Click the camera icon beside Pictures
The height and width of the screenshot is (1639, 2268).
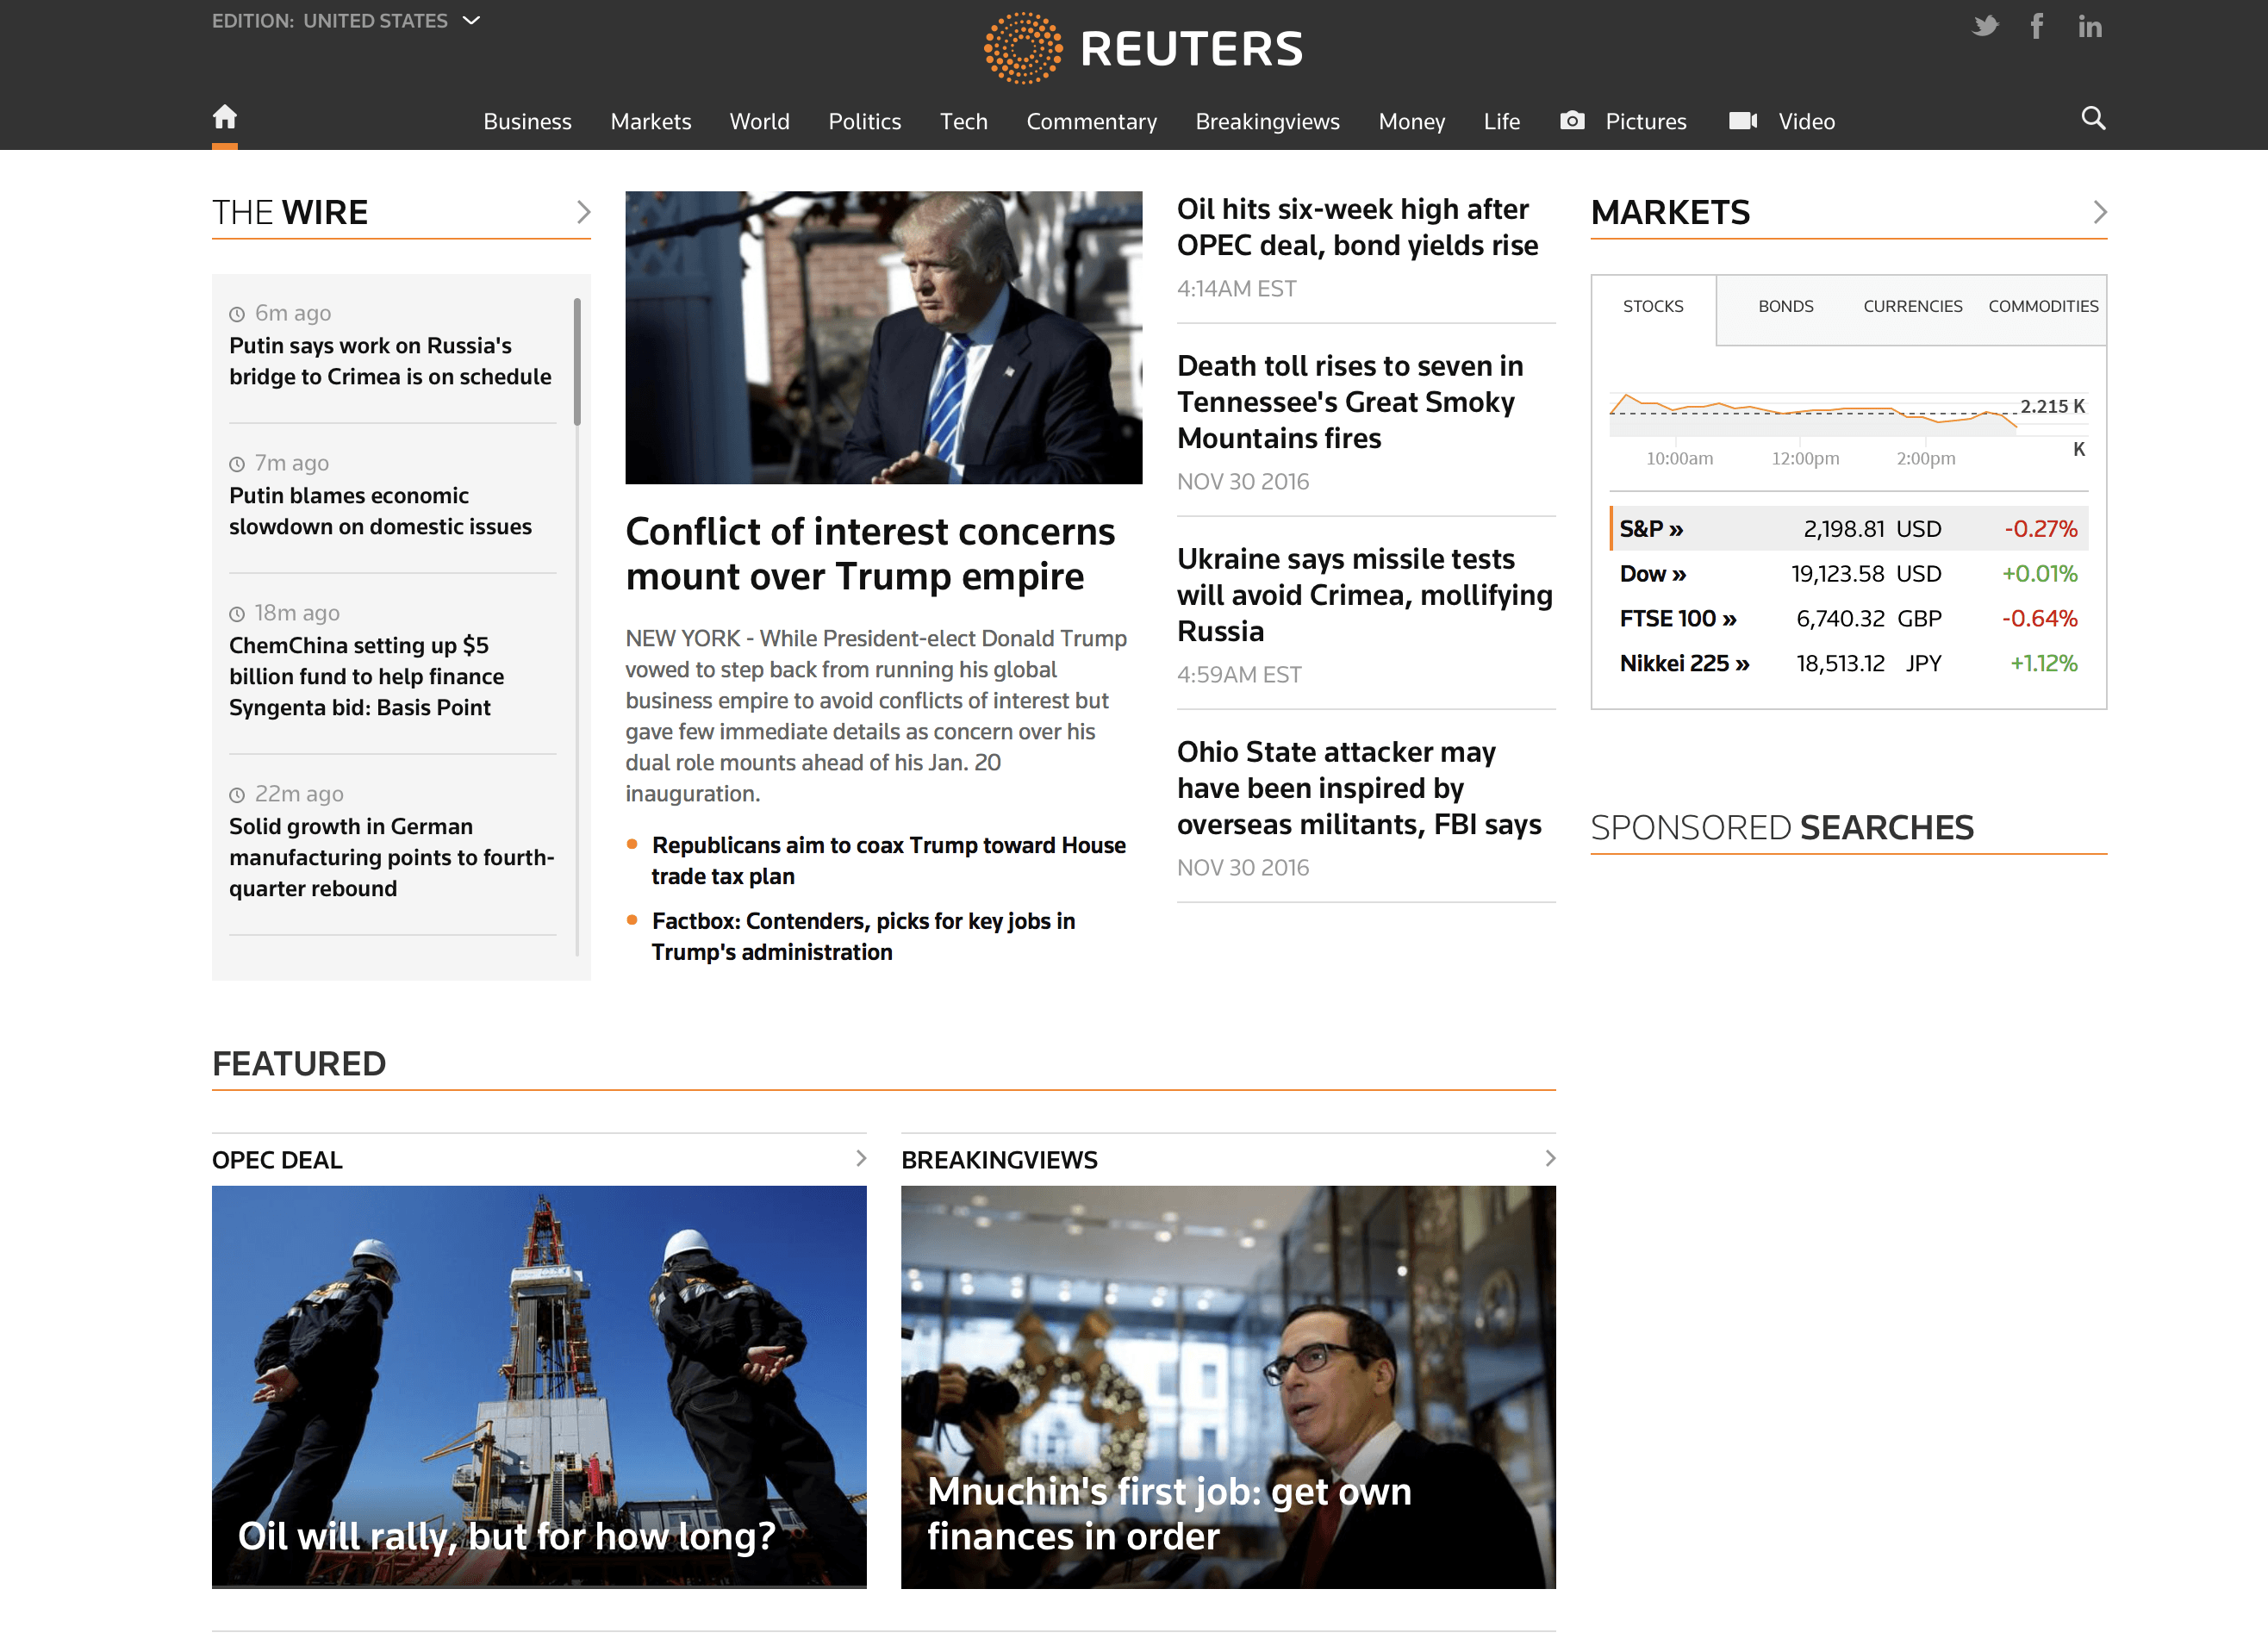click(x=1572, y=121)
